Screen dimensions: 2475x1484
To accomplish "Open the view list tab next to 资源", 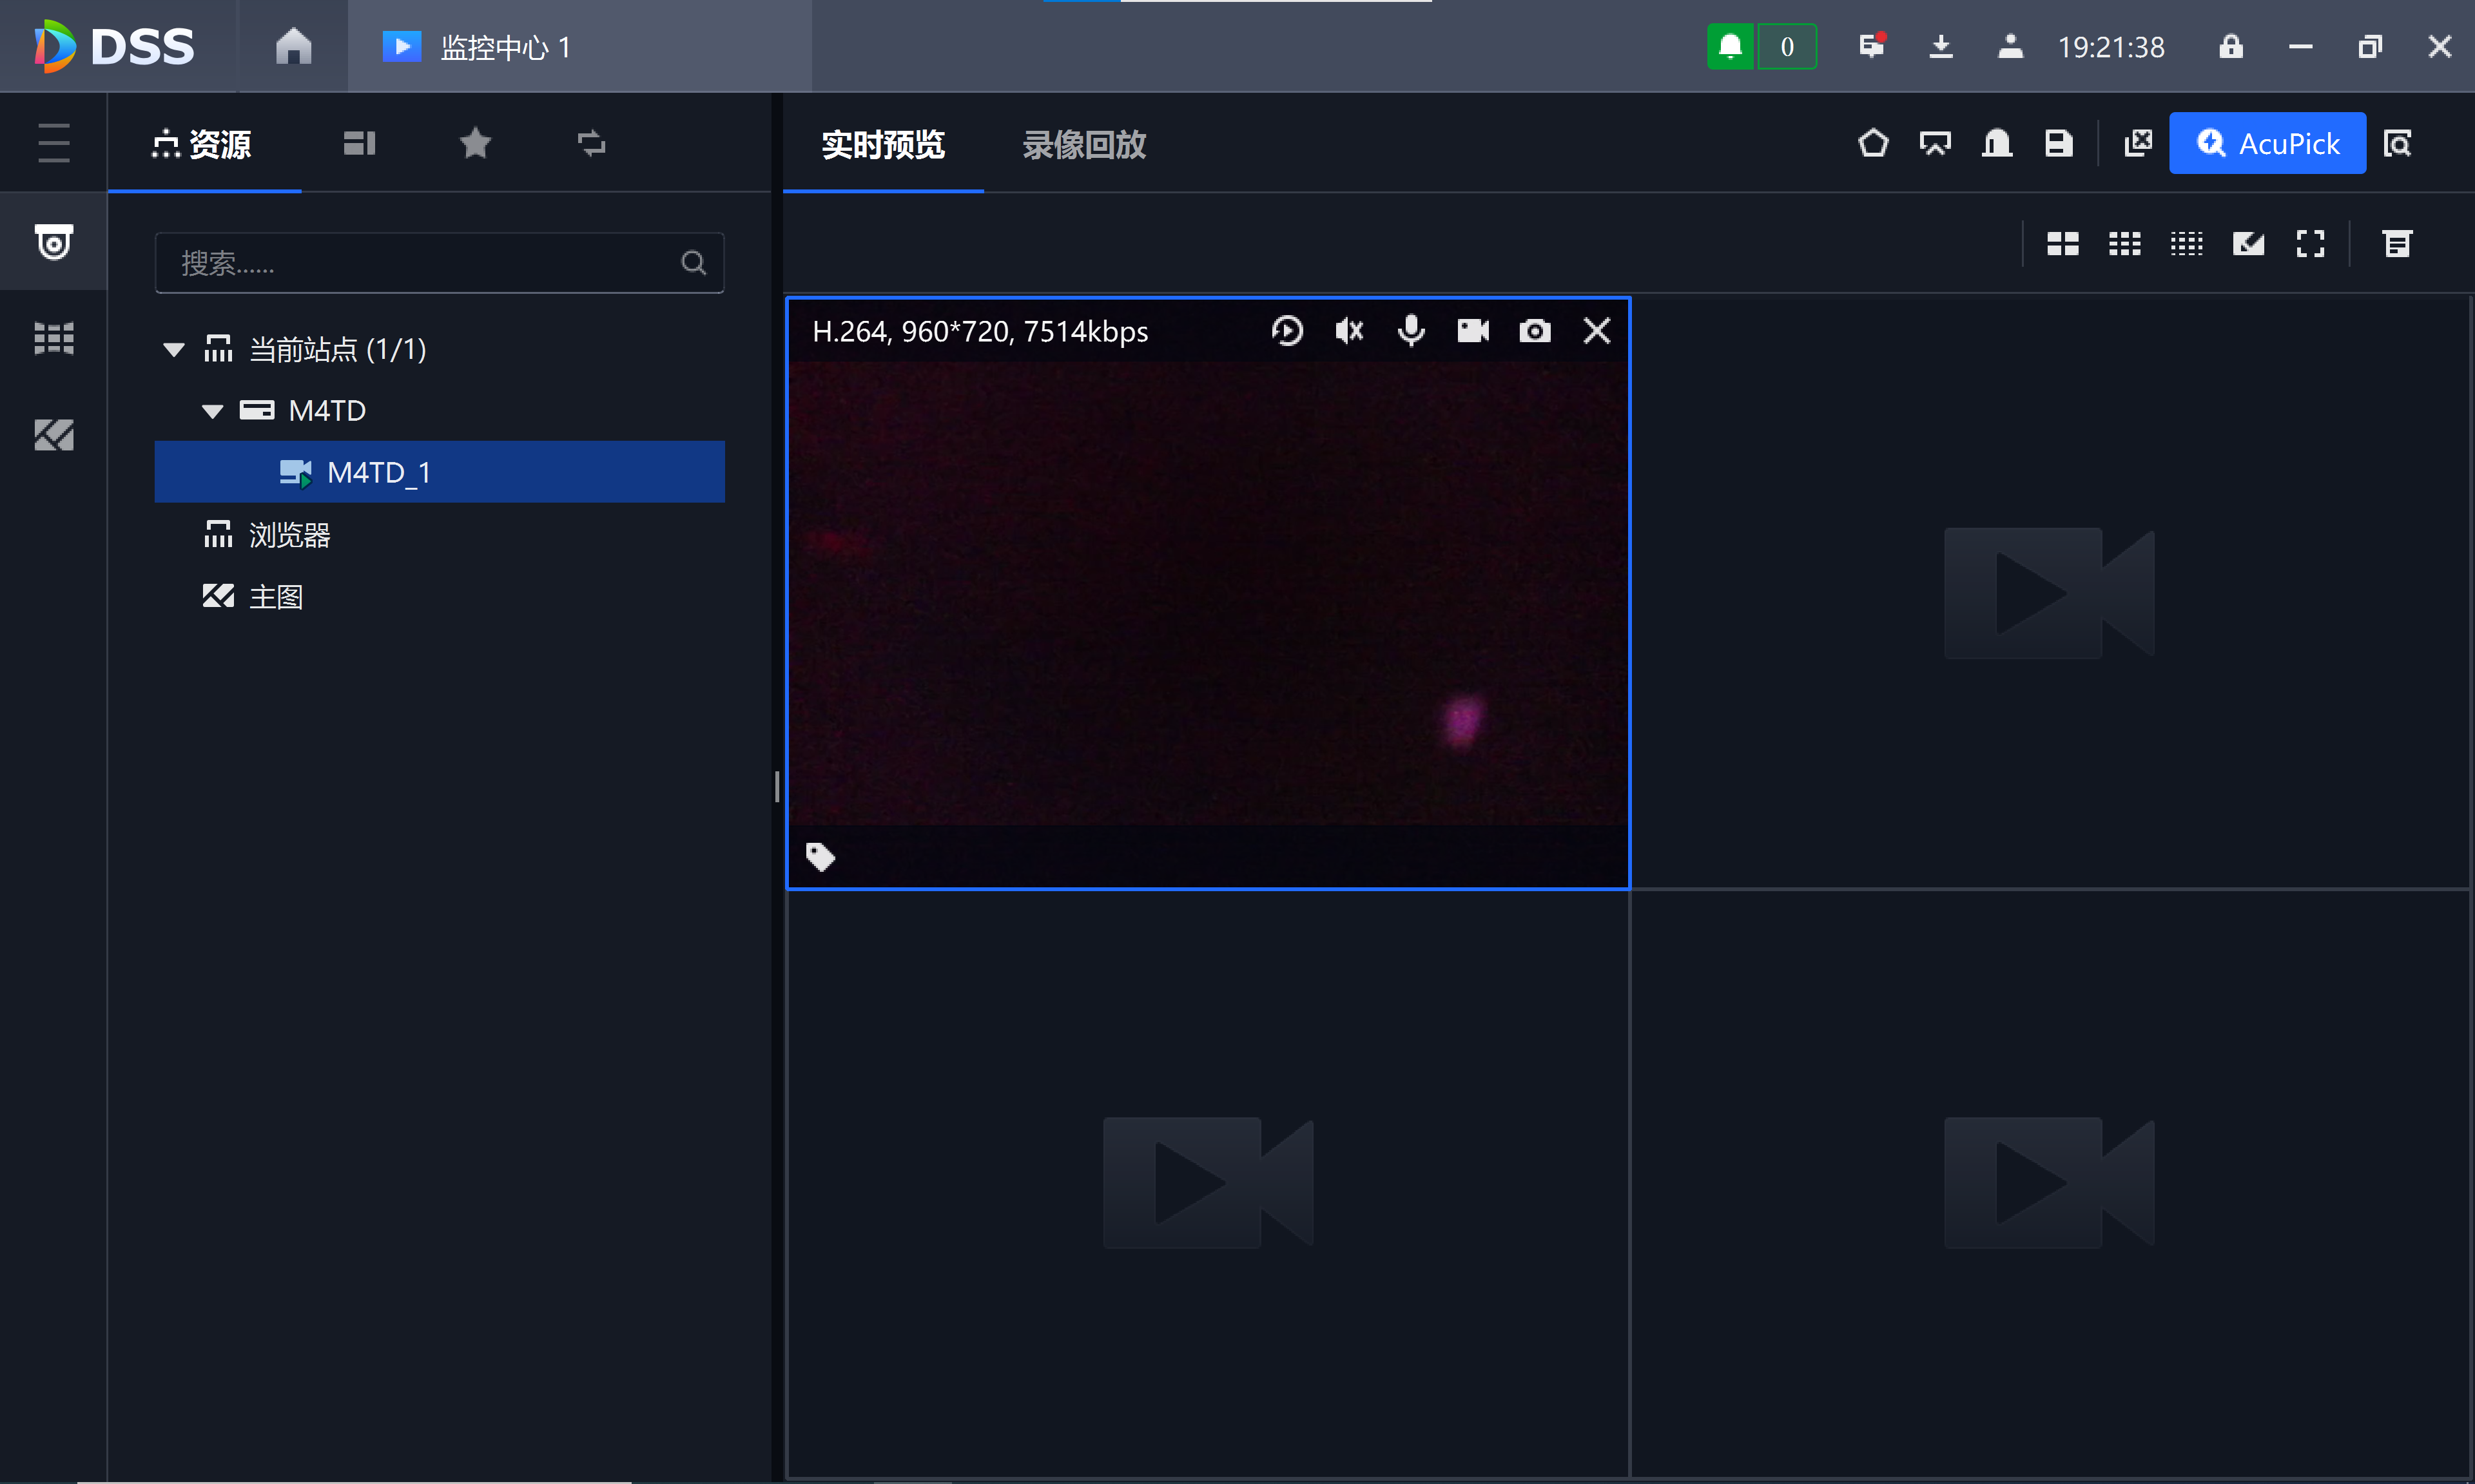I will click(x=359, y=143).
